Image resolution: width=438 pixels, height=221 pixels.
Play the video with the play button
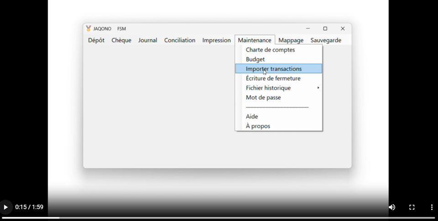click(5, 207)
